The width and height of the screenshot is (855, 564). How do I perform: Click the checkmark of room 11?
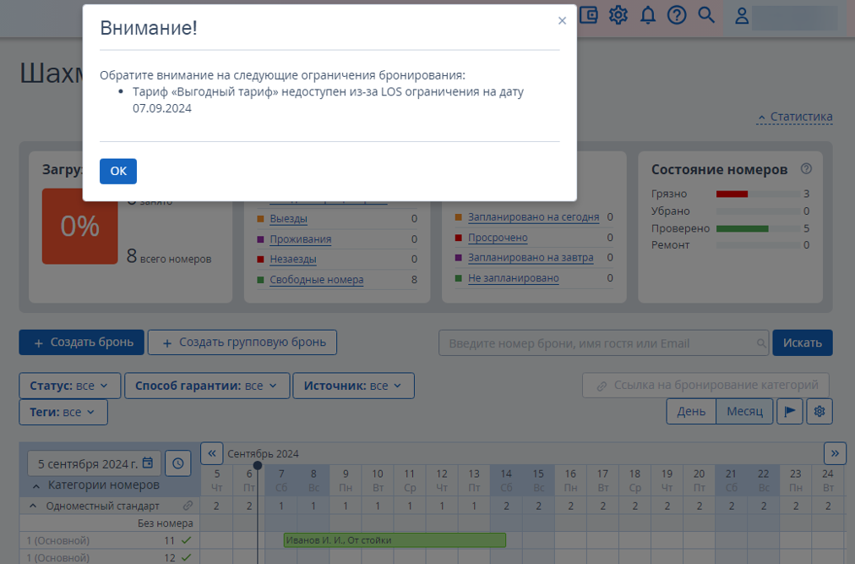click(187, 540)
